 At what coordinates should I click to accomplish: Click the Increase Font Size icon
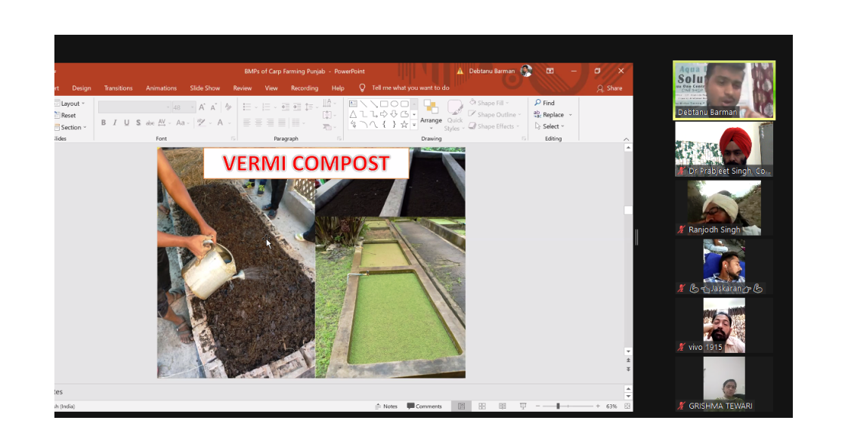pyautogui.click(x=202, y=107)
